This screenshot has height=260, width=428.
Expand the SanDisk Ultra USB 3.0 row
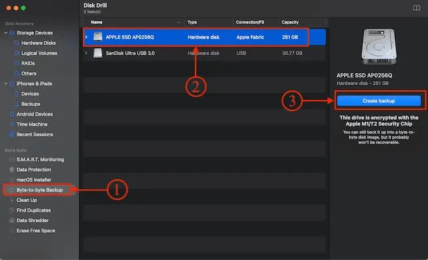pyautogui.click(x=87, y=53)
